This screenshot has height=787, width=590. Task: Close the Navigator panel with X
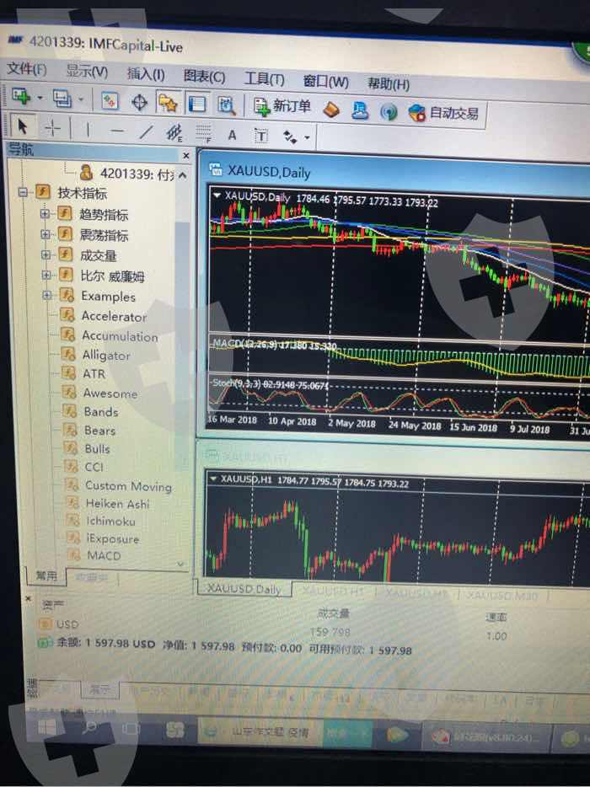point(186,156)
